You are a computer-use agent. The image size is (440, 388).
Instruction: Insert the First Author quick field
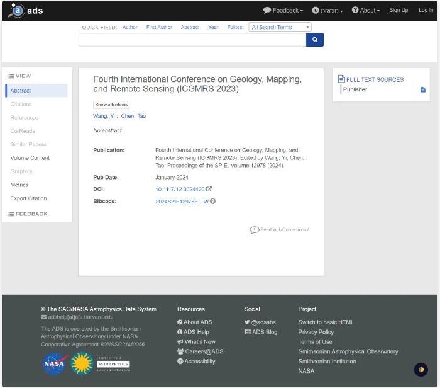point(159,27)
